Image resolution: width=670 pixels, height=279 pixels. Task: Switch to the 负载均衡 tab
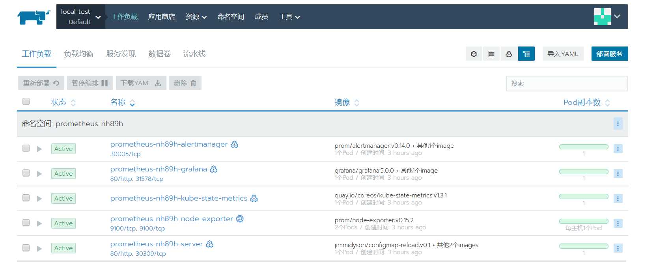[x=79, y=54]
